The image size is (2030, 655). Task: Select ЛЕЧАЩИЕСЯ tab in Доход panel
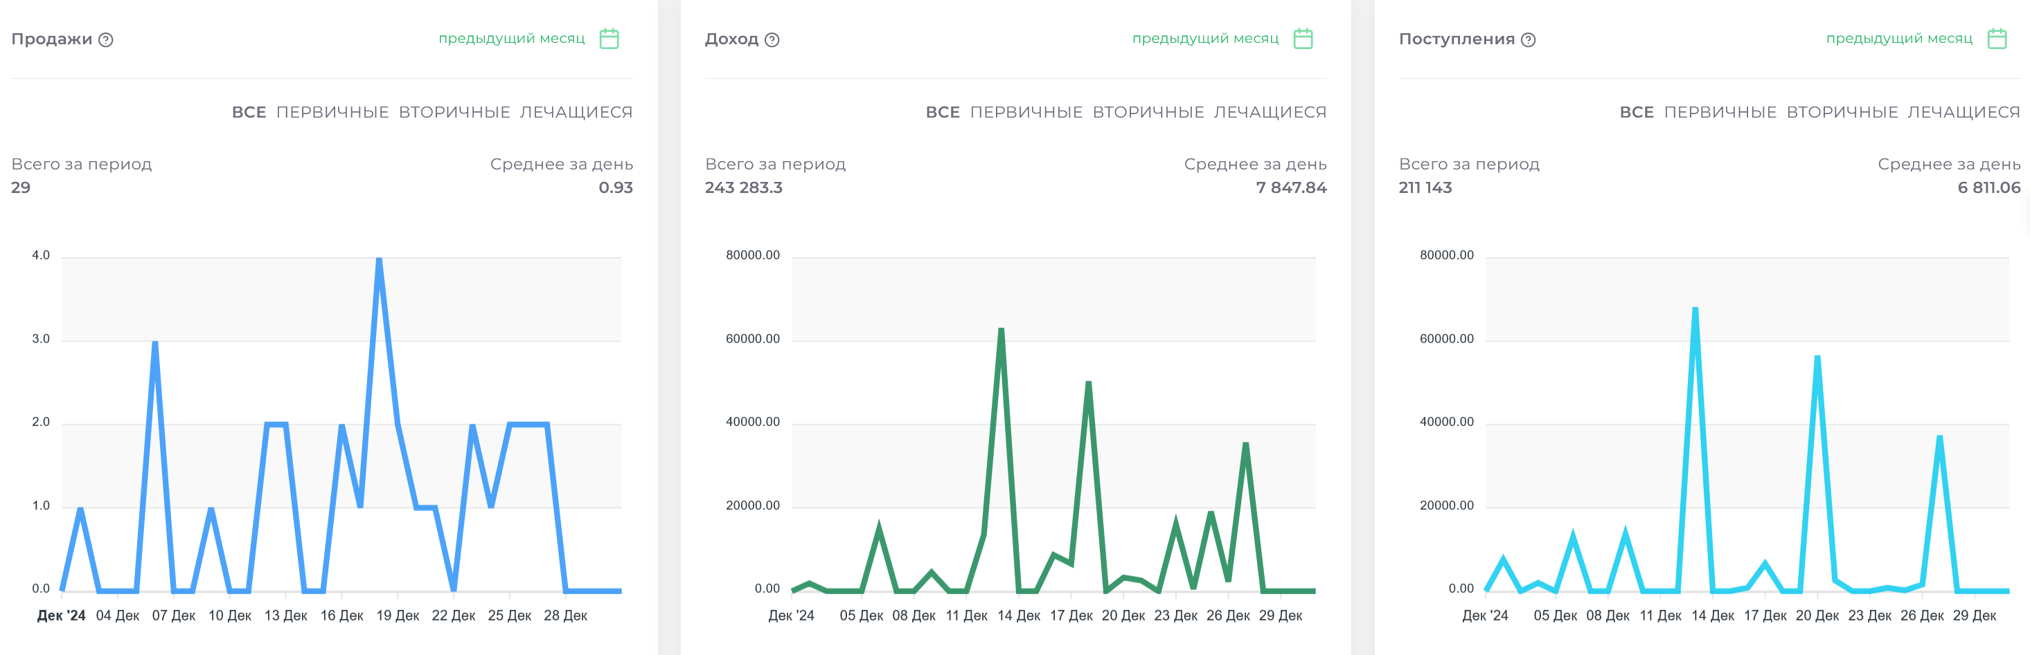click(x=1270, y=113)
